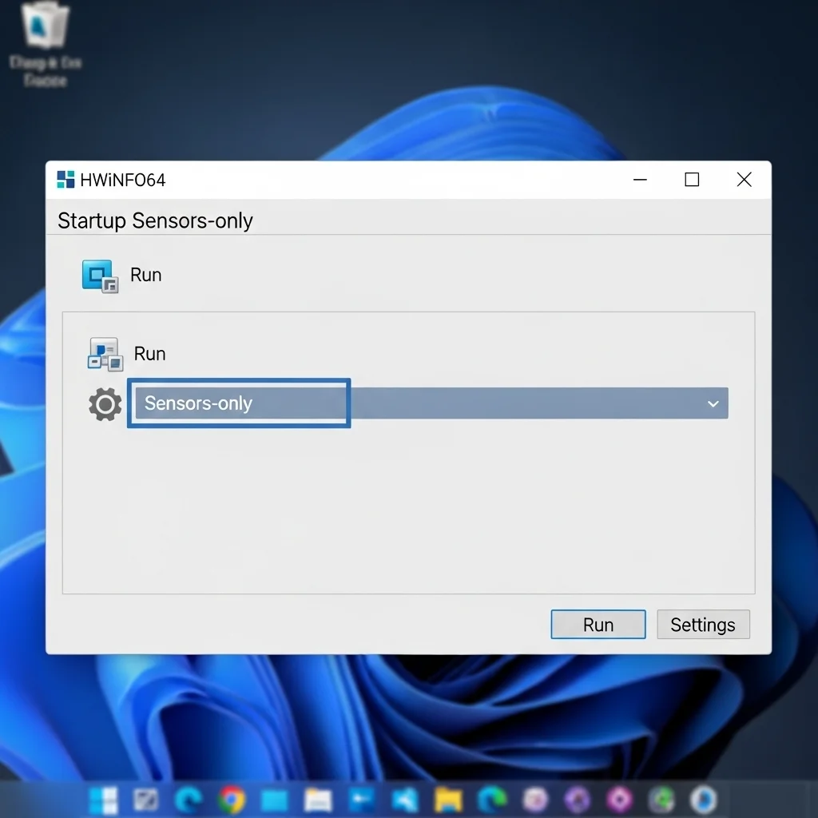Click the Startup Sensors-only header text
818x818 pixels.
[x=155, y=220]
